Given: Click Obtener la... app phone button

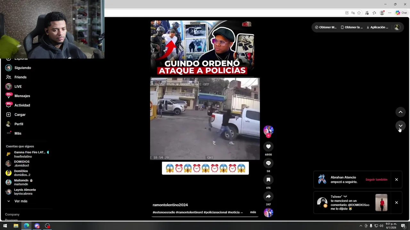Looking at the screenshot, I should click(x=351, y=27).
